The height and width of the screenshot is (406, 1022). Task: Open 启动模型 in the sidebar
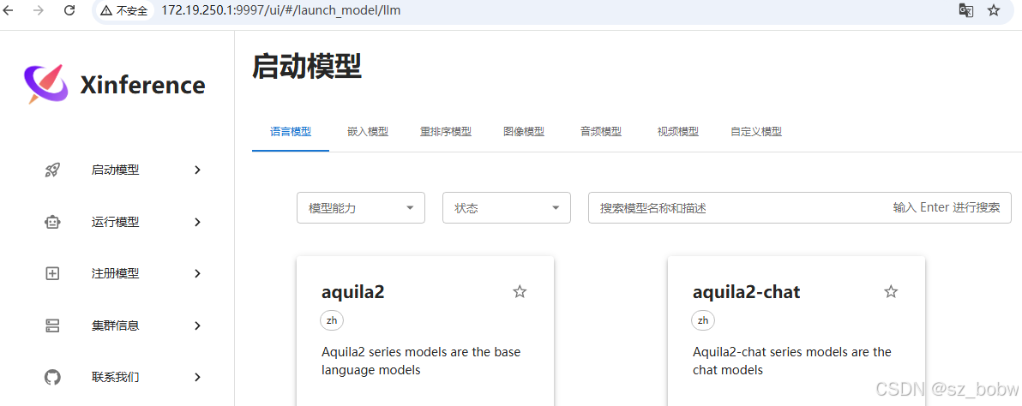(x=116, y=170)
